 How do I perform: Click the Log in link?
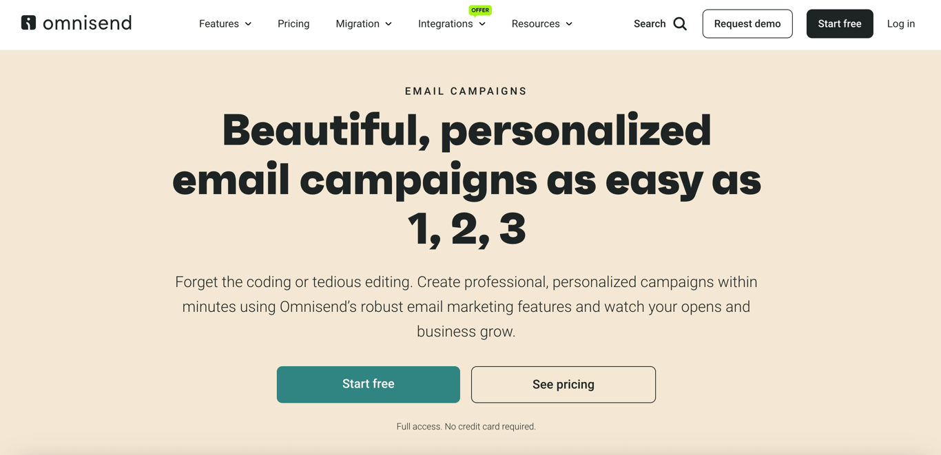pyautogui.click(x=900, y=23)
